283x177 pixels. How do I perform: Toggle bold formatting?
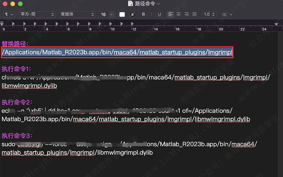pyautogui.click(x=143, y=15)
